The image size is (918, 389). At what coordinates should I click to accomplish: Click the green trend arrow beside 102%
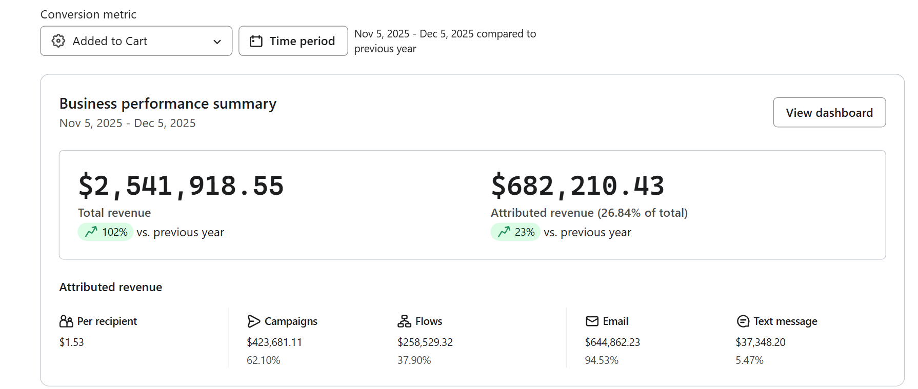91,232
